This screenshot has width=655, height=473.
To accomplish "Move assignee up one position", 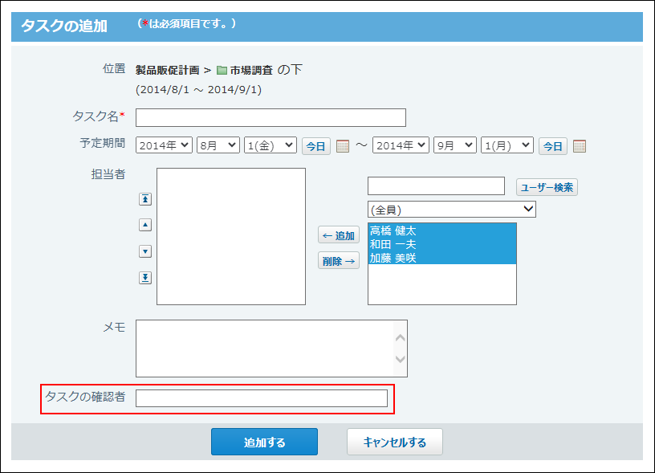I will [145, 226].
